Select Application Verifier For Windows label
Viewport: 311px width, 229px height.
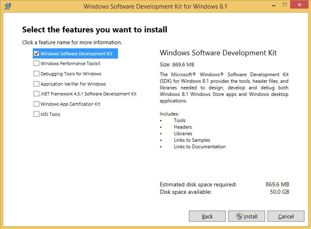73,84
